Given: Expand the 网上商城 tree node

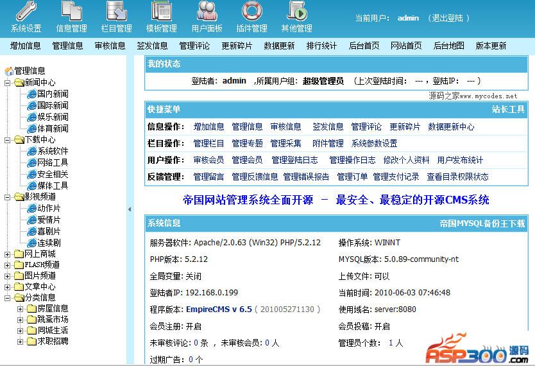Looking at the screenshot, I should coord(7,254).
